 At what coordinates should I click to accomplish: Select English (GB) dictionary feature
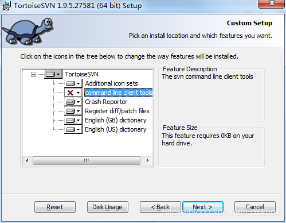coord(116,120)
